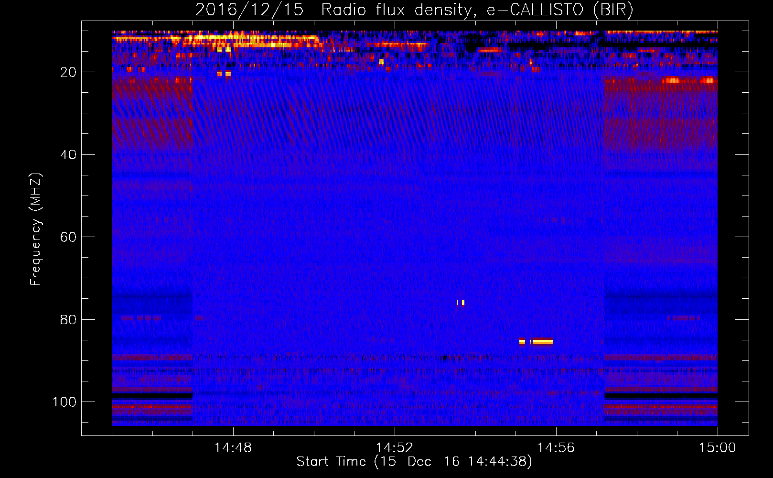Click the 14:52 time tick label

click(x=395, y=448)
